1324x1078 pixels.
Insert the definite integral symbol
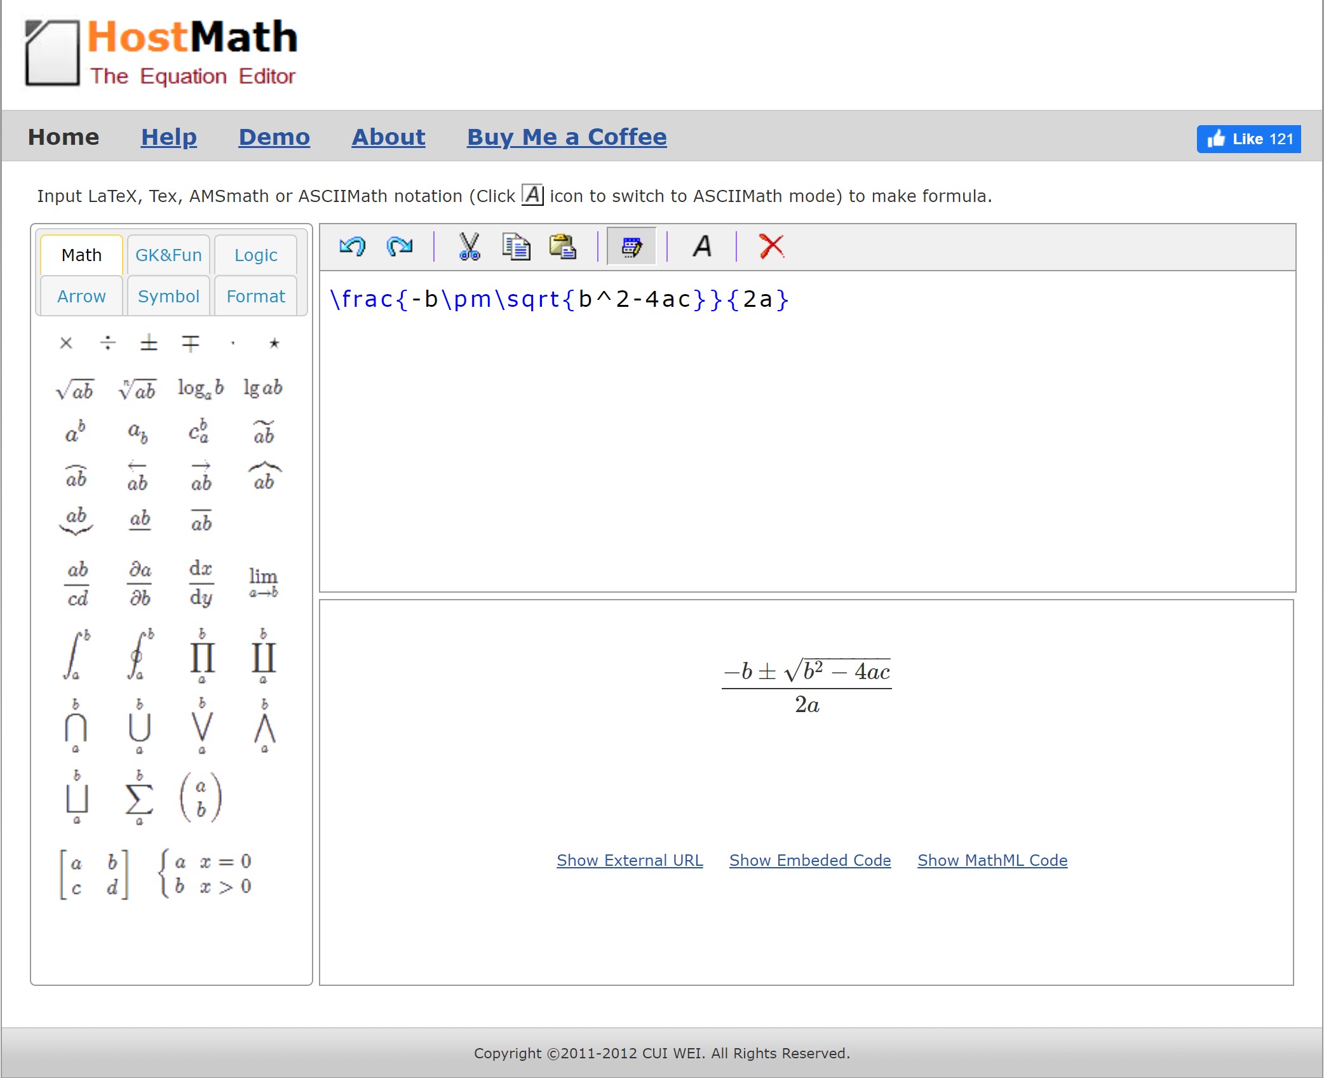[x=77, y=656]
